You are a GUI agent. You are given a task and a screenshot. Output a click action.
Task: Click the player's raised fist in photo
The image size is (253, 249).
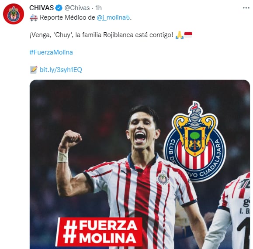[x=72, y=139]
